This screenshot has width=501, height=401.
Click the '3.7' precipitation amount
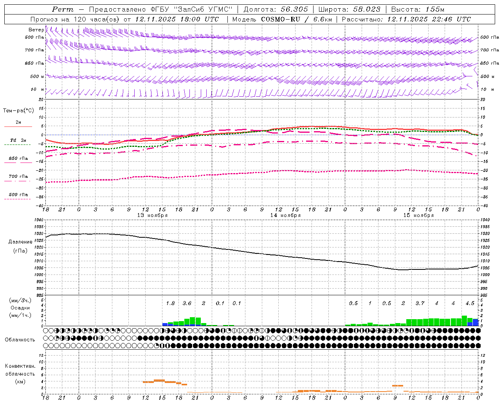coord(420,303)
